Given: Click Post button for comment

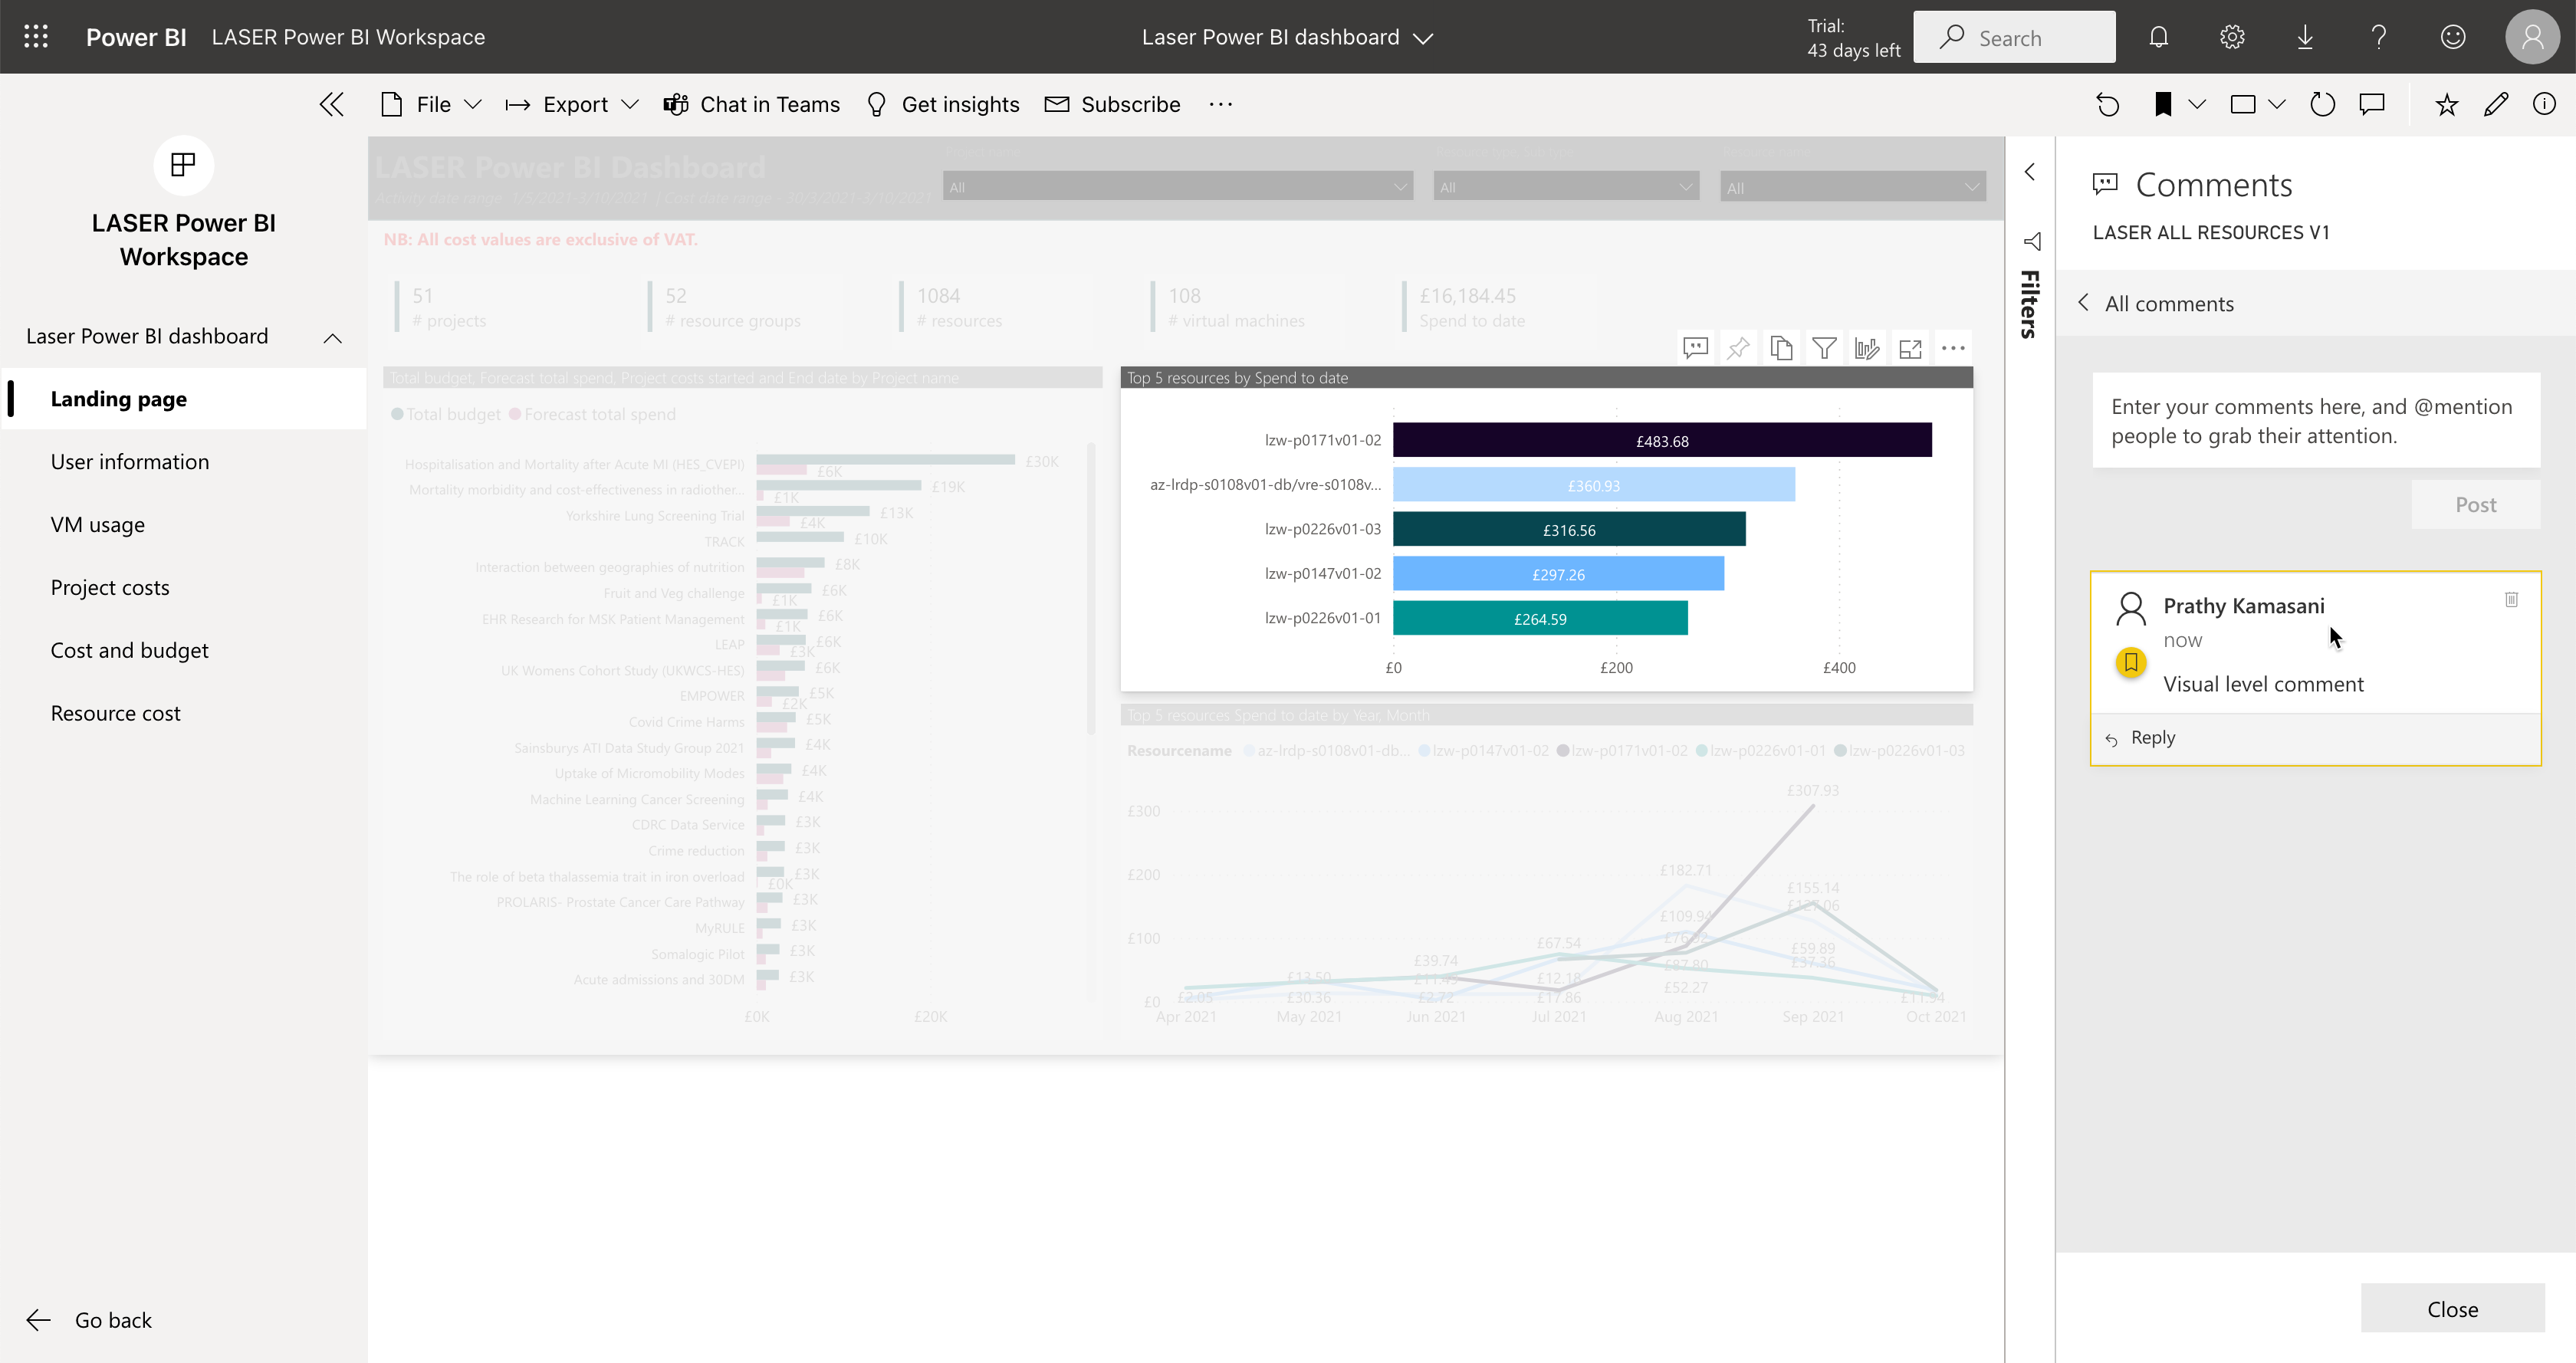Looking at the screenshot, I should pyautogui.click(x=2476, y=504).
